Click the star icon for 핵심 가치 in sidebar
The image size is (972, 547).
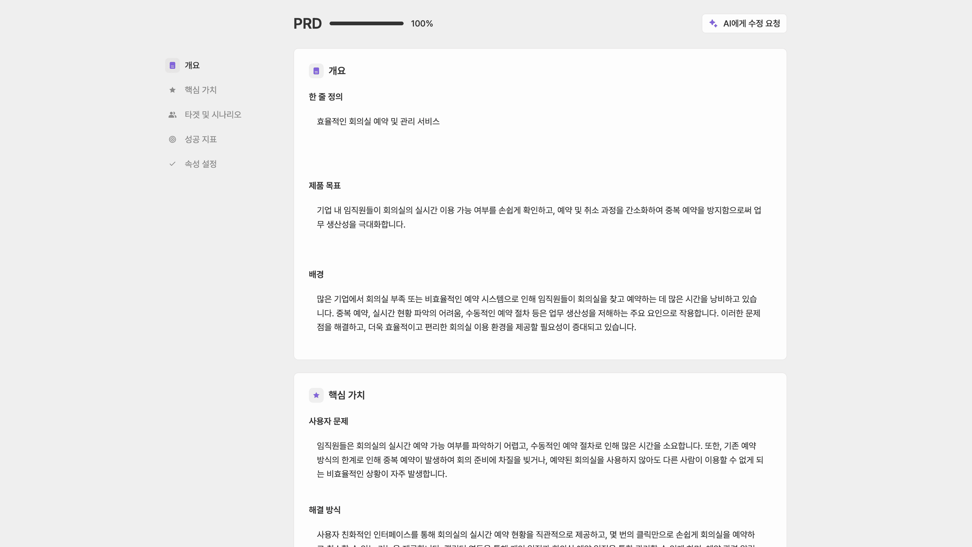pos(172,90)
